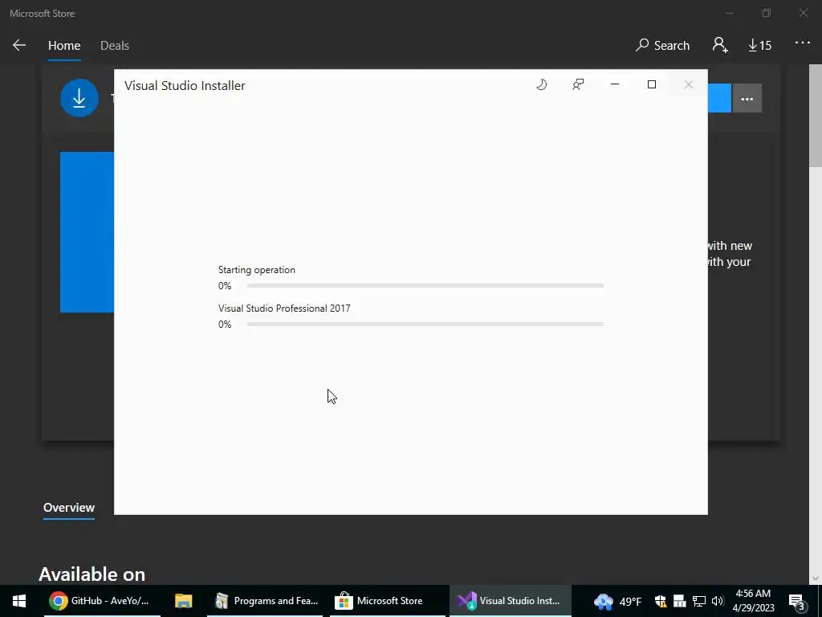Maximize the Visual Studio Installer window
Image resolution: width=822 pixels, height=617 pixels.
click(x=652, y=84)
